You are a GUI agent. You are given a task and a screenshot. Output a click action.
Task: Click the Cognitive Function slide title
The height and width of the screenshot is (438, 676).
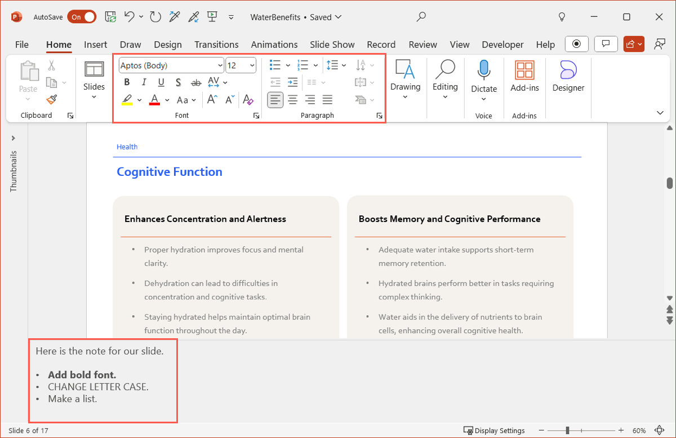pyautogui.click(x=170, y=172)
